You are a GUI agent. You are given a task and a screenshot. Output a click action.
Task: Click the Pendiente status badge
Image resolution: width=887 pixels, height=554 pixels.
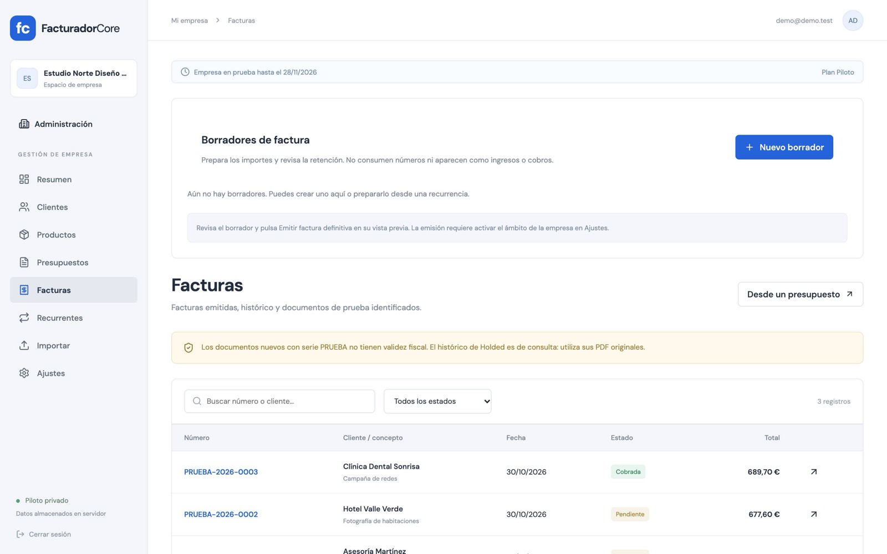pyautogui.click(x=630, y=514)
